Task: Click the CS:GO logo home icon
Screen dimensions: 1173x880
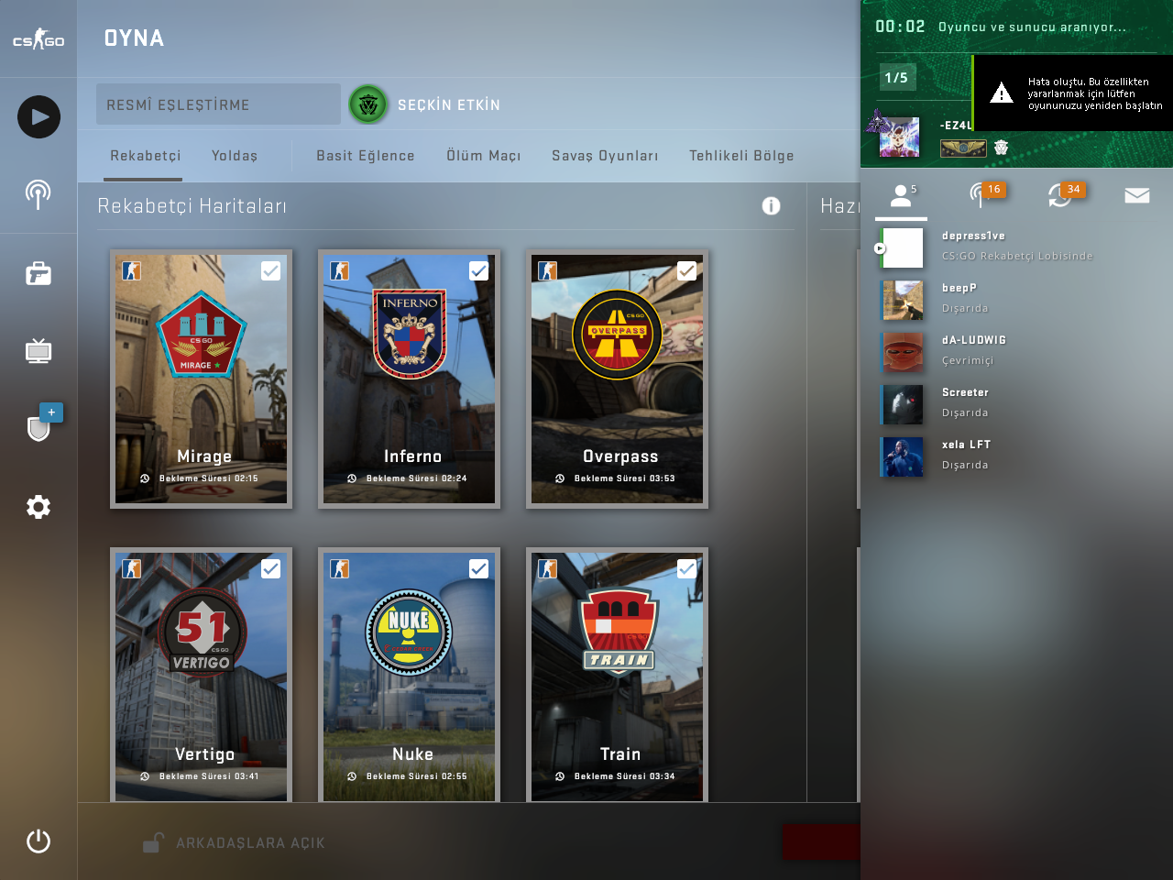Action: click(38, 39)
